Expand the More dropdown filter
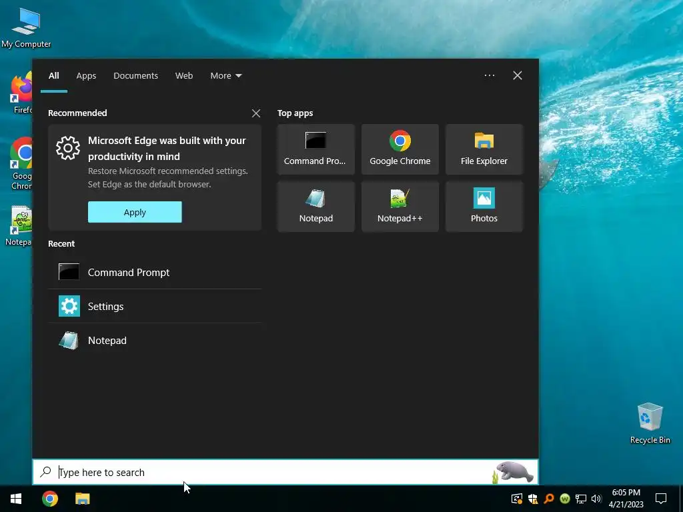683x512 pixels. [x=225, y=76]
